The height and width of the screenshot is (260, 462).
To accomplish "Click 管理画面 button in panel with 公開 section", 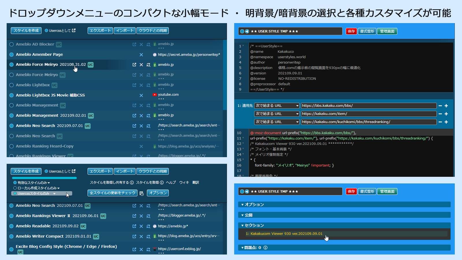I will (387, 192).
